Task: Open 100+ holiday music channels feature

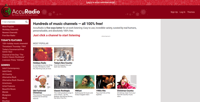Action: click(15, 43)
